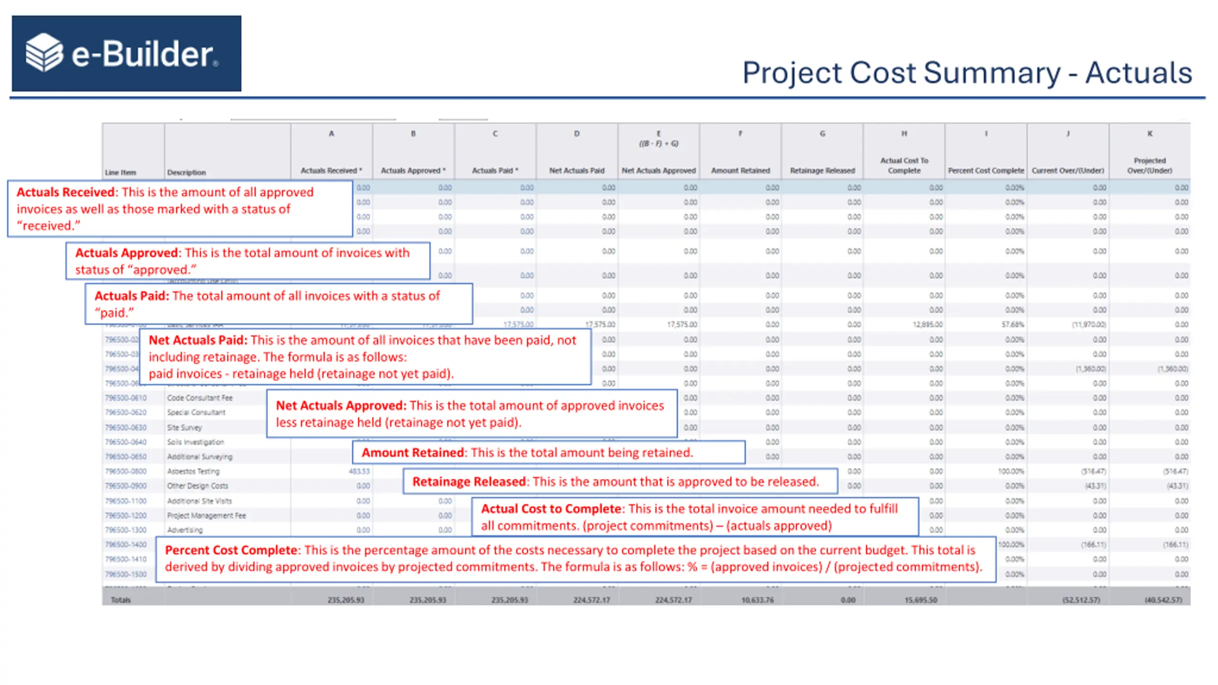Click the Percent Cost Complete column header
This screenshot has width=1218, height=685.
[986, 170]
